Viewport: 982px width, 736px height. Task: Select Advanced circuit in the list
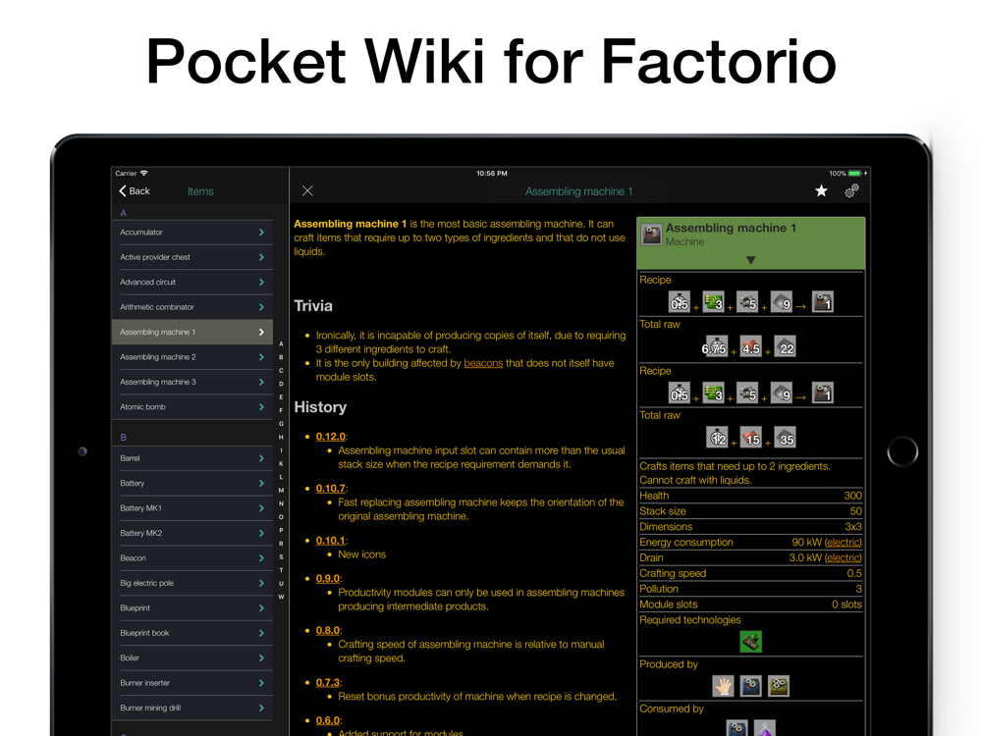click(x=192, y=283)
